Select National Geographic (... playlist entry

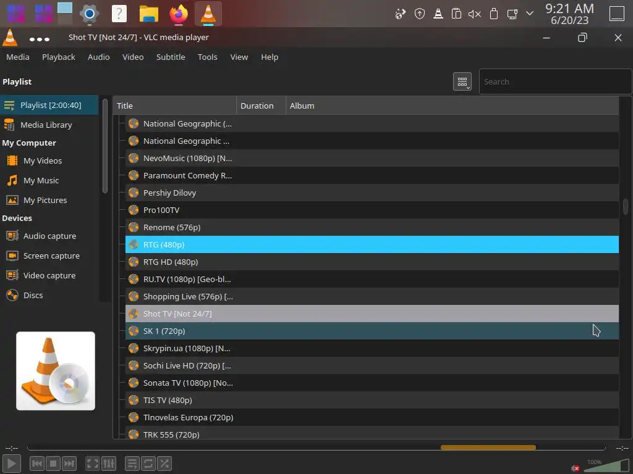tap(372, 123)
